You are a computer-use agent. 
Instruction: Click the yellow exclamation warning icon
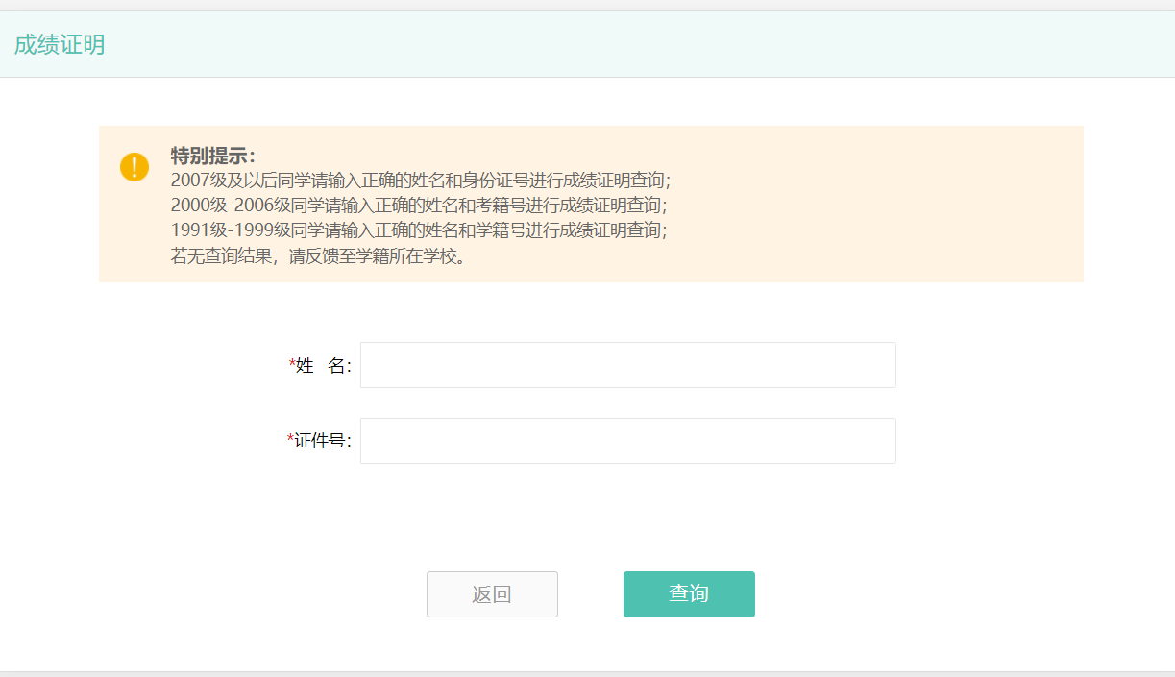click(x=135, y=166)
